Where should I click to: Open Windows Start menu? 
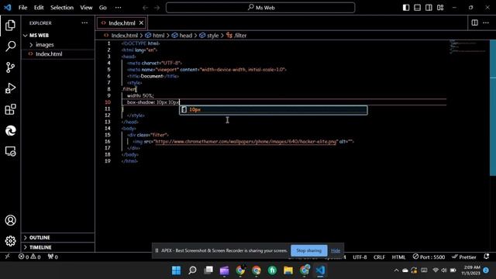[176, 270]
